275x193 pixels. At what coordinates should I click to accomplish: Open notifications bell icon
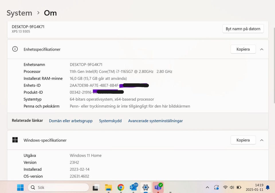268,187
